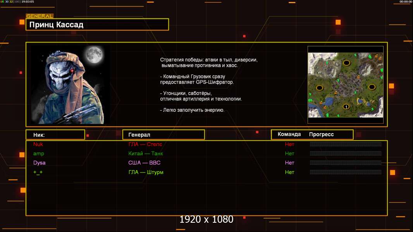This screenshot has height=232, width=413.
Task: Click the Угонщики, саботёры bullet line
Action: (201, 96)
